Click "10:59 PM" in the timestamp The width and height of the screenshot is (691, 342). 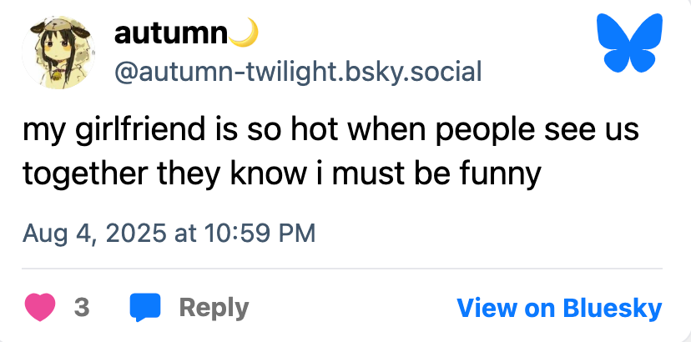pos(257,232)
